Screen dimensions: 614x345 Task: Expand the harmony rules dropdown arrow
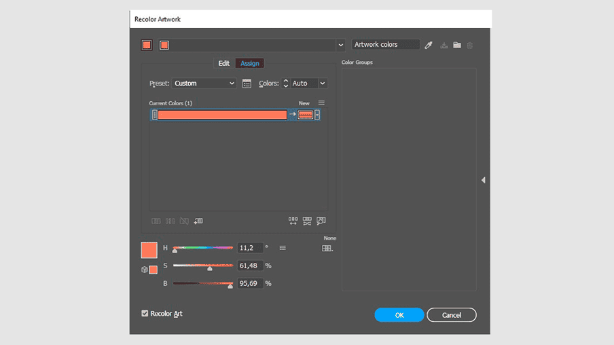point(341,46)
